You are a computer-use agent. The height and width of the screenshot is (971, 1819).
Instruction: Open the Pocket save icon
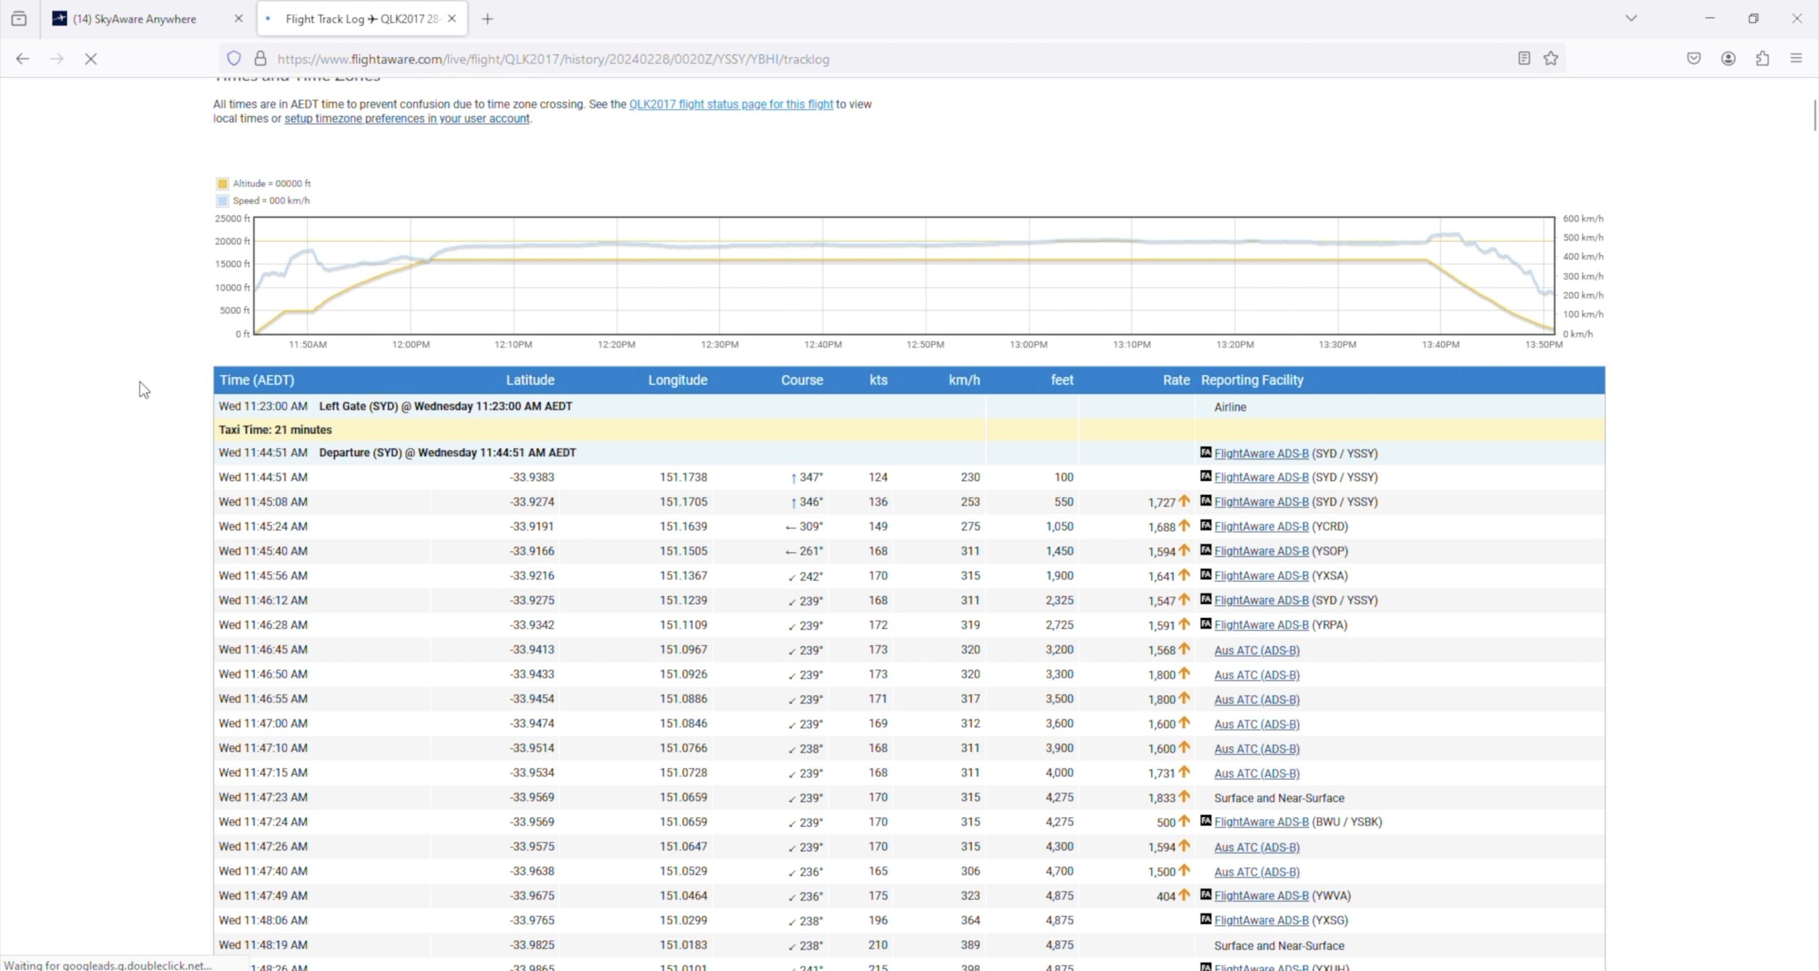coord(1694,59)
